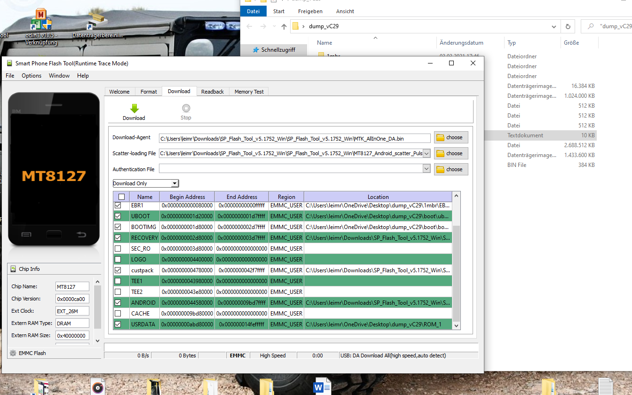Viewport: 632px width, 395px height.
Task: Uncheck the ANDROID partition checkbox
Action: coord(118,303)
